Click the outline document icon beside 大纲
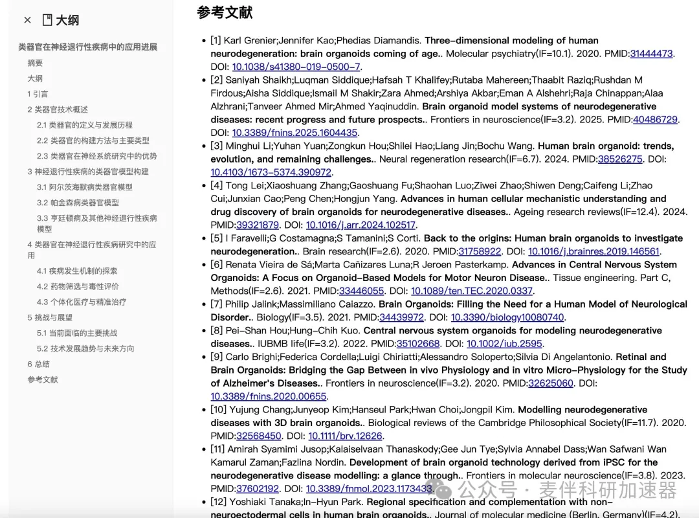699x518 pixels. coord(47,20)
